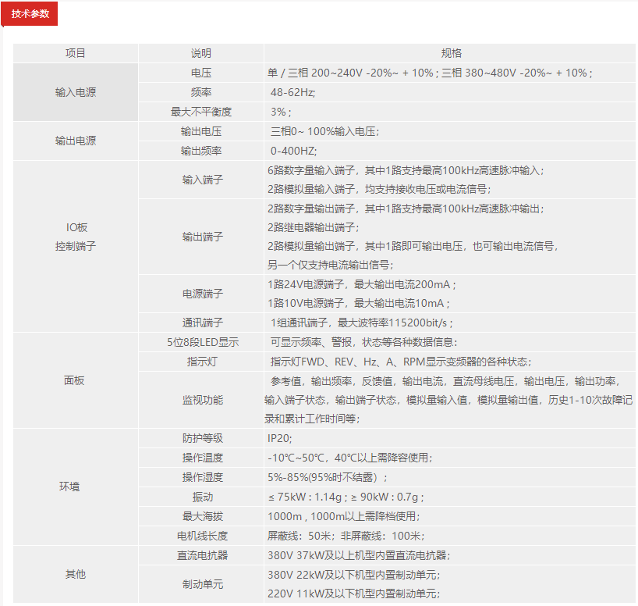Click the 技术参数 red tab
This screenshot has height=606, width=638.
[30, 14]
